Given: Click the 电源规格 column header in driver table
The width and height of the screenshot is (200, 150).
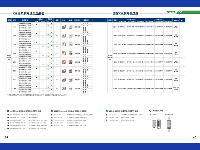Looking at the screenshot, I should pos(177,20).
